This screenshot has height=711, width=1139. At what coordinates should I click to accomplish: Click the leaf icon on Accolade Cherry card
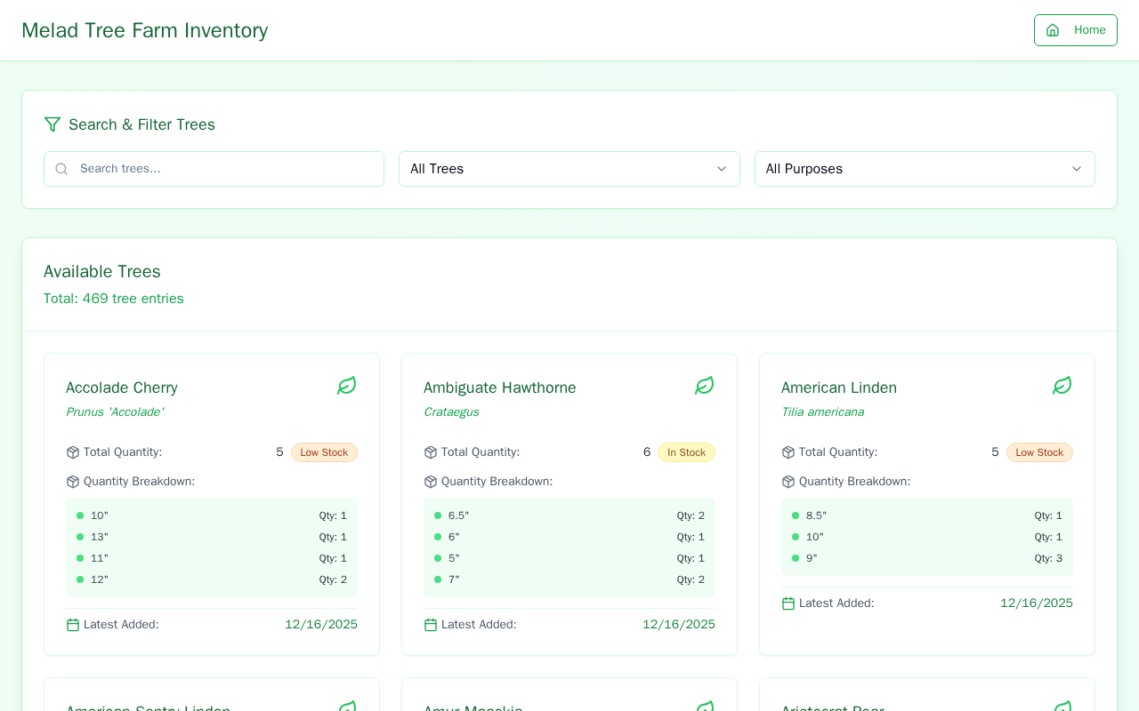[x=347, y=386]
